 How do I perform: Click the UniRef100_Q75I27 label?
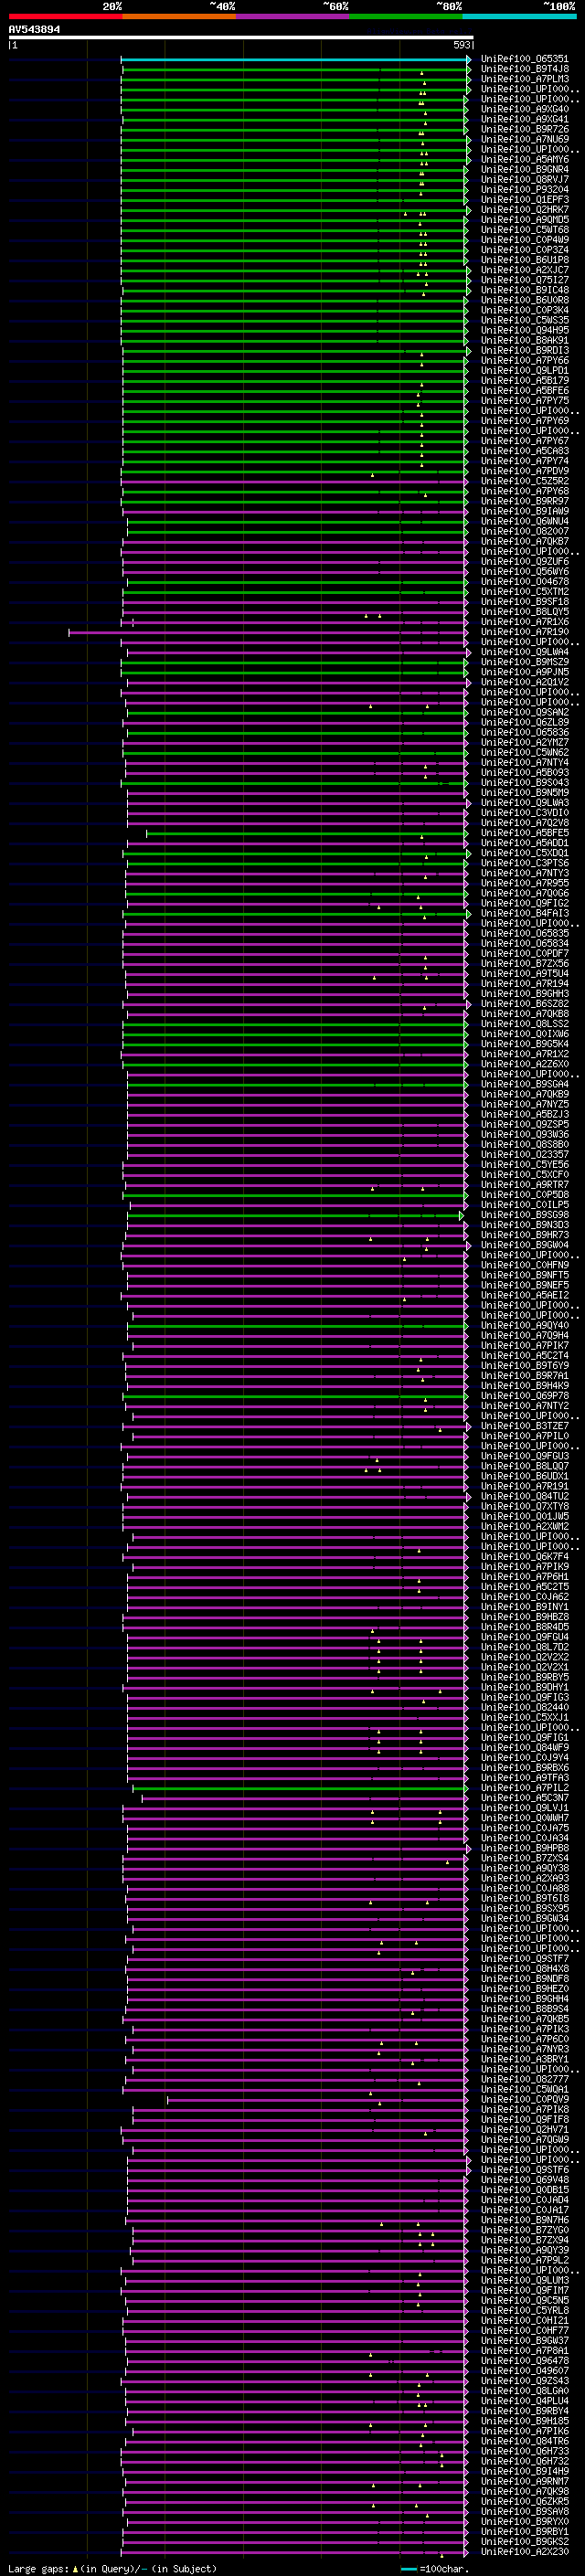(x=524, y=280)
